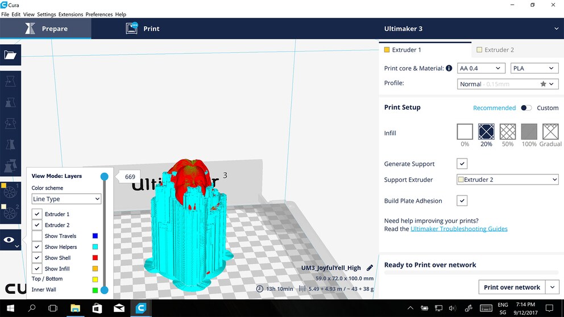
Task: Open Support Extruder dropdown
Action: (x=508, y=180)
